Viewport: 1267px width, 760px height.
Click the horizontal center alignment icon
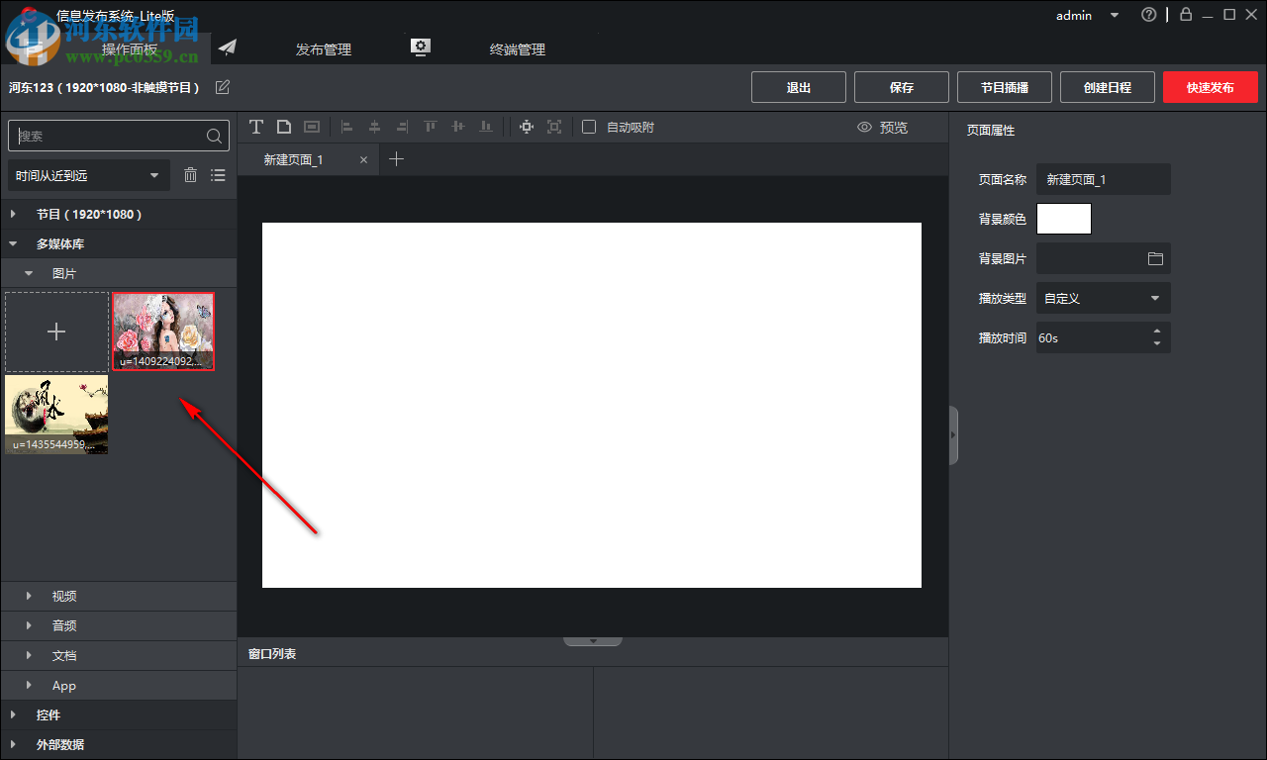coord(374,127)
